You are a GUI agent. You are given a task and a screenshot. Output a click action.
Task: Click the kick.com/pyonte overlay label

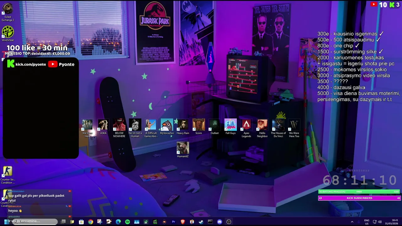pos(27,64)
